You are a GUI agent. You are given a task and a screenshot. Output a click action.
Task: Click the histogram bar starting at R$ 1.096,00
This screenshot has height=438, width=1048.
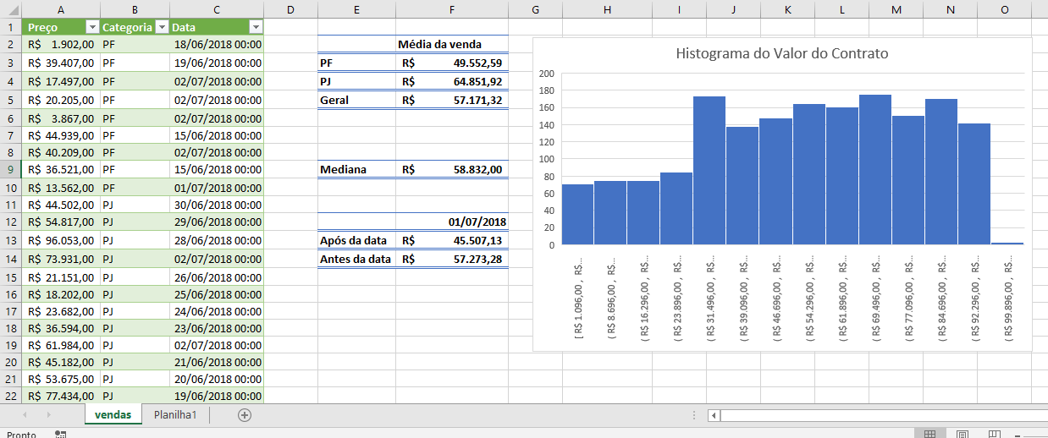[x=577, y=215]
